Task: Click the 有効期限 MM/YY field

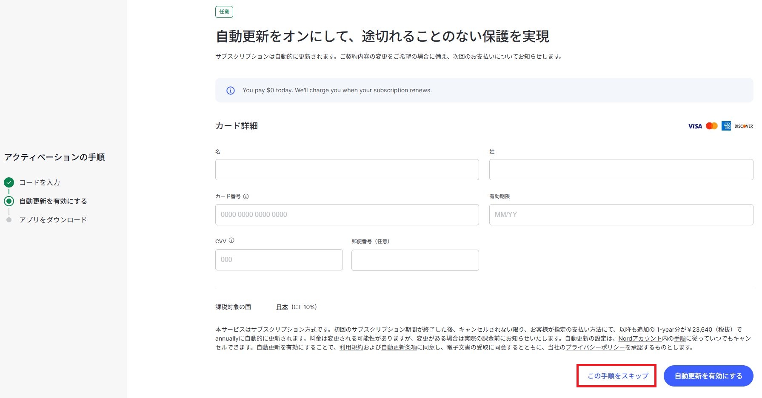Action: click(x=621, y=215)
